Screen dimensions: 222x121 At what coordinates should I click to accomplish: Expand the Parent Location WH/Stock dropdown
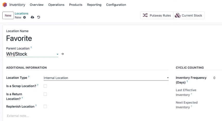[32, 54]
